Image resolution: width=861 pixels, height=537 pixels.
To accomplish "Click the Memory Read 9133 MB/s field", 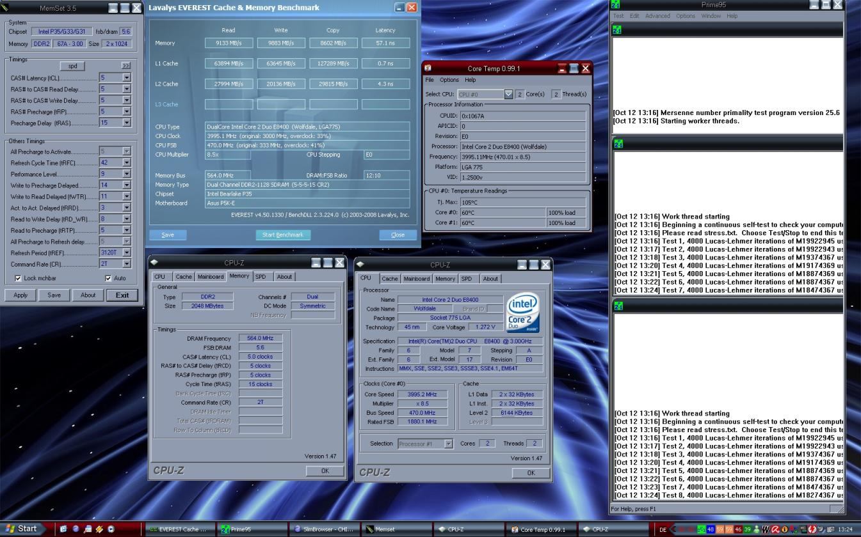I will (x=229, y=43).
